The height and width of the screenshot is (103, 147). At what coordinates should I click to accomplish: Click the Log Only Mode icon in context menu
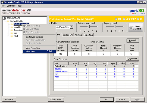point(24,29)
